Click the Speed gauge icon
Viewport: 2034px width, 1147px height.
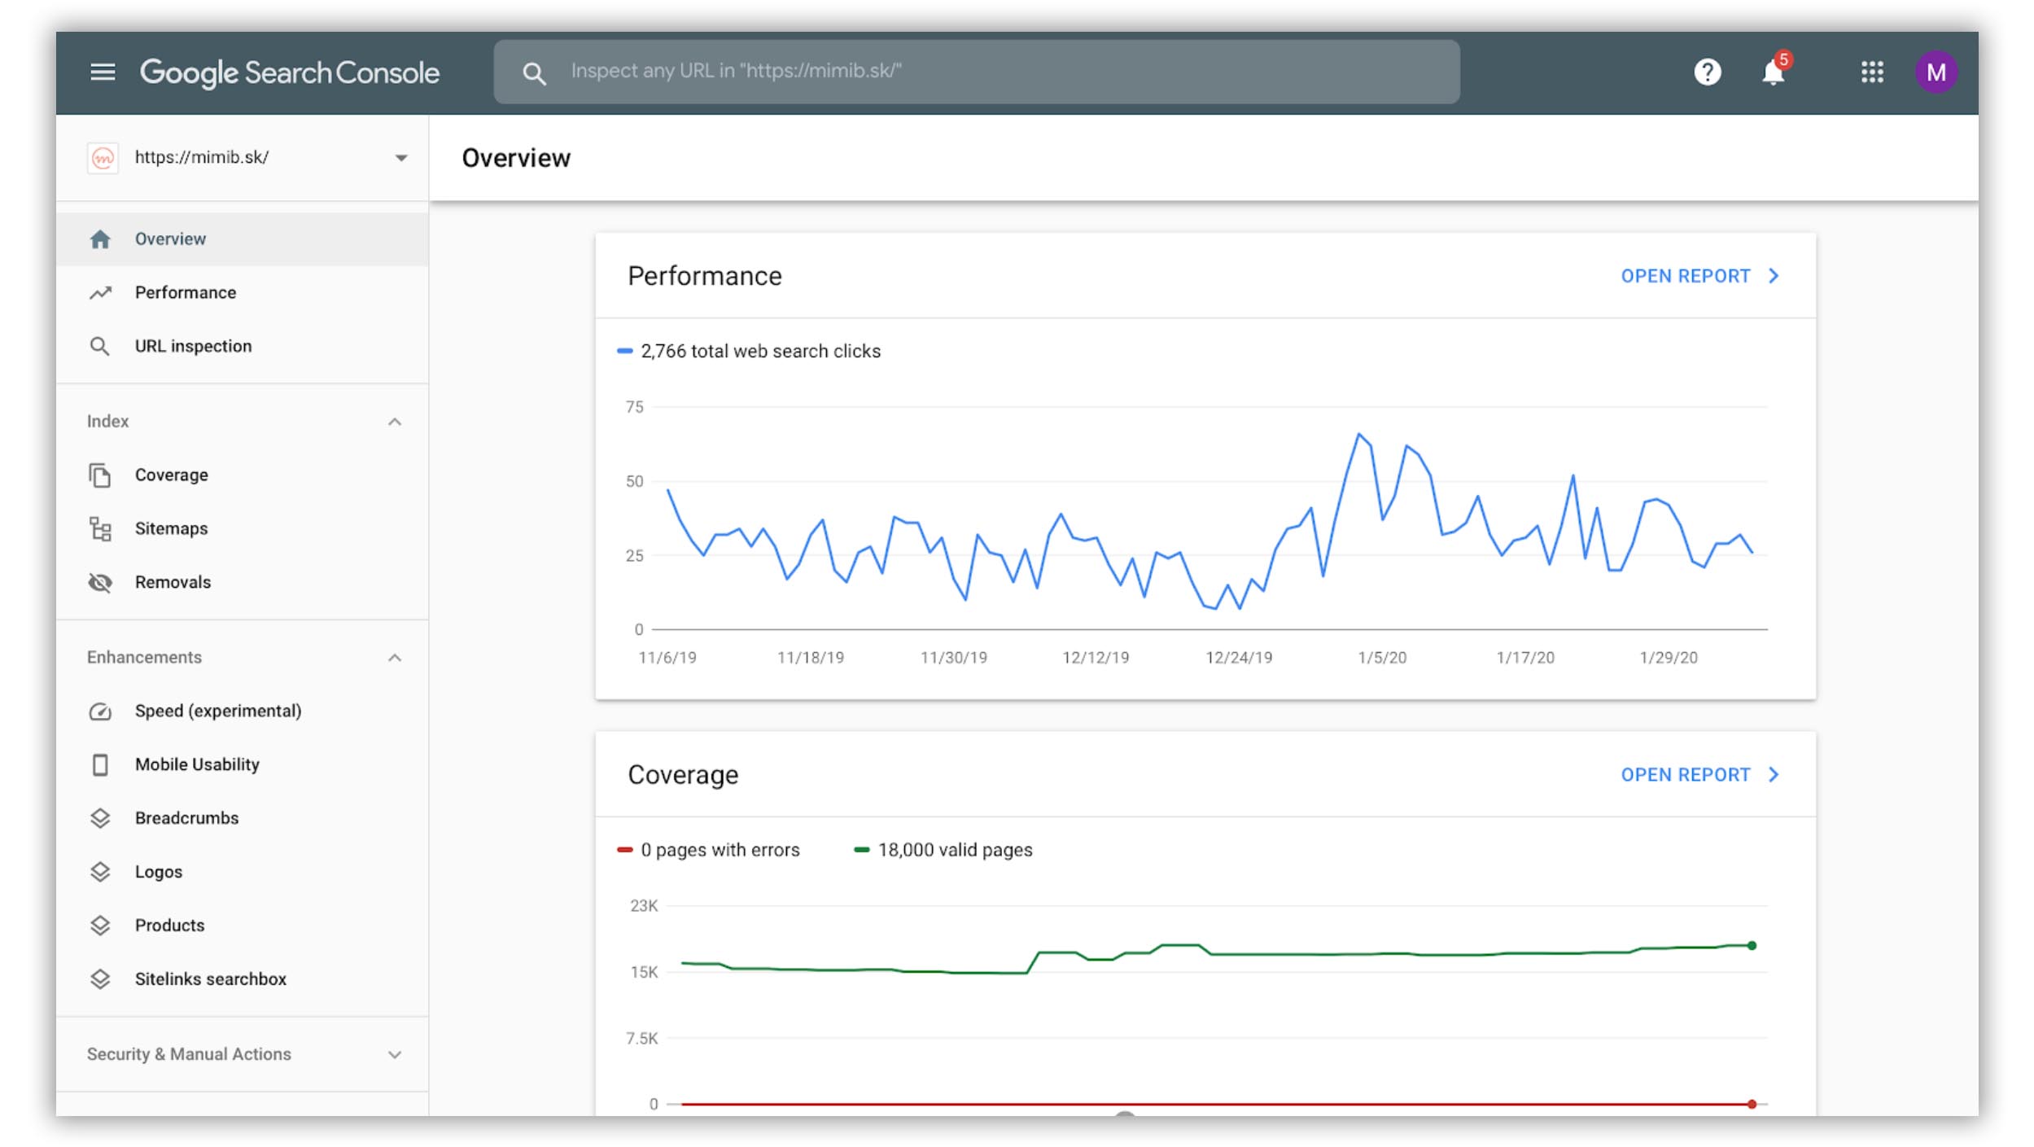[100, 711]
